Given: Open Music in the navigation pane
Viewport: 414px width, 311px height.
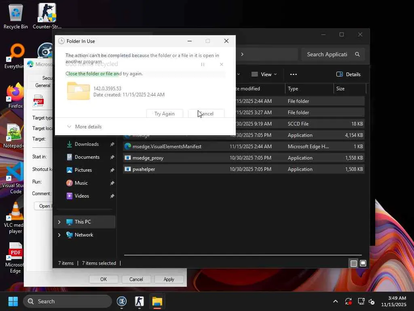Looking at the screenshot, I should 81,183.
